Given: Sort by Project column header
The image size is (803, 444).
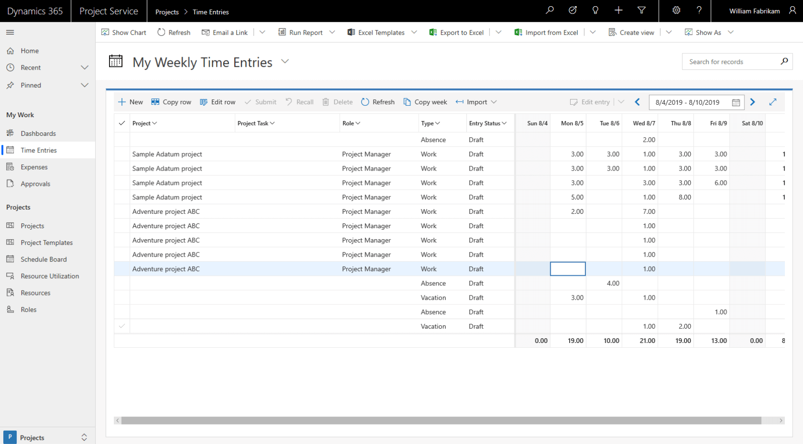Looking at the screenshot, I should pyautogui.click(x=145, y=123).
